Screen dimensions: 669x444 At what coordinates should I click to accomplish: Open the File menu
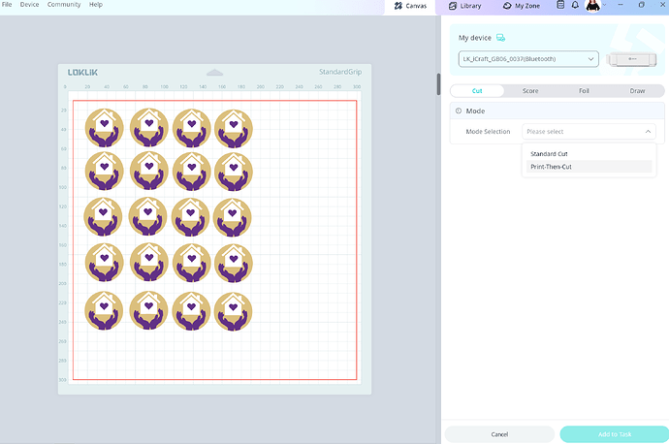click(x=7, y=4)
